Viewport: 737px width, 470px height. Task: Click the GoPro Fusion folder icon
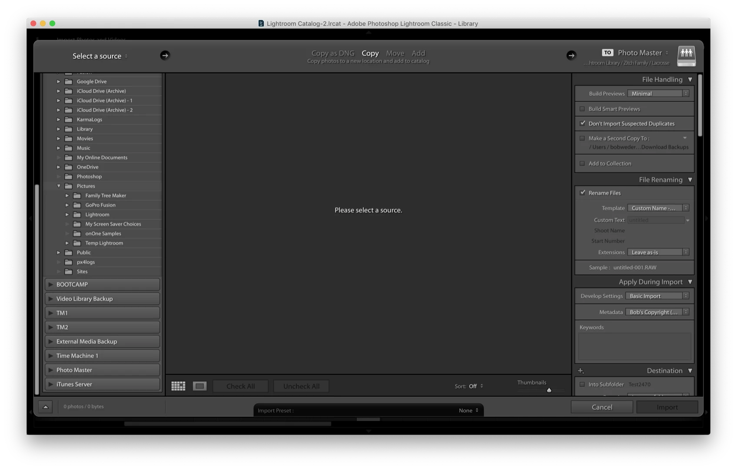point(77,205)
